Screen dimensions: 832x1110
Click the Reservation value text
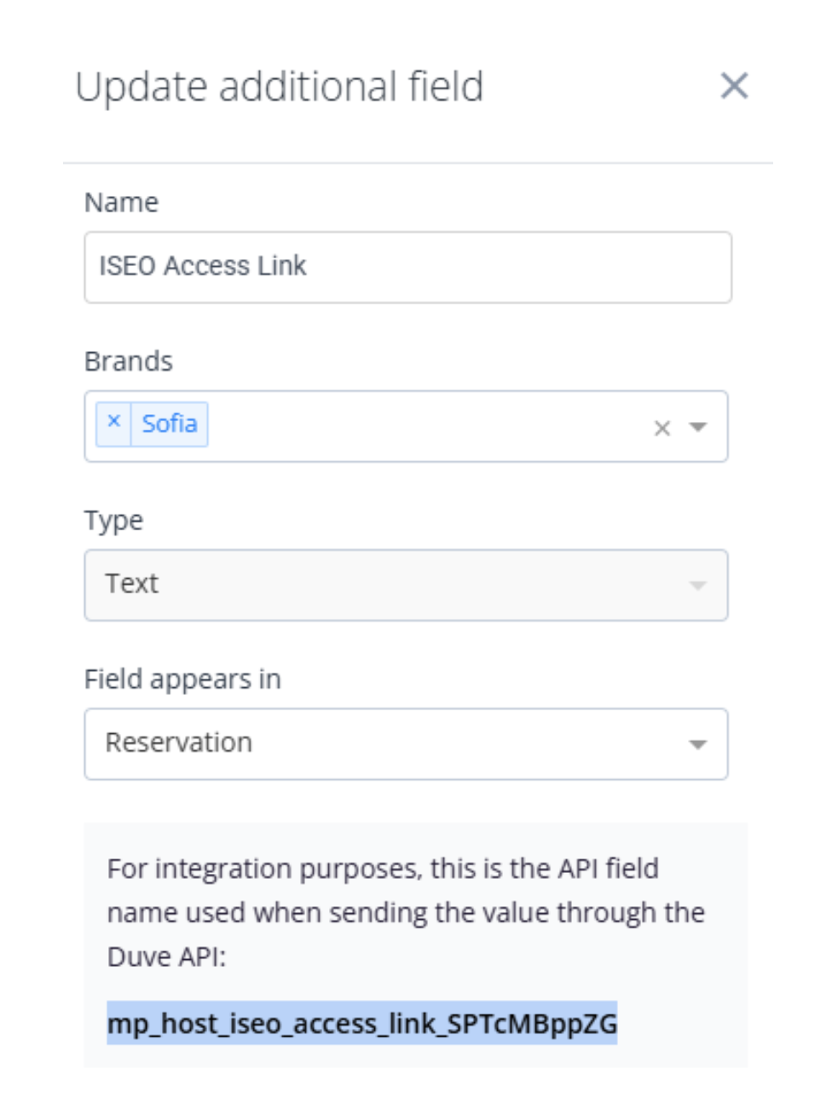click(179, 743)
